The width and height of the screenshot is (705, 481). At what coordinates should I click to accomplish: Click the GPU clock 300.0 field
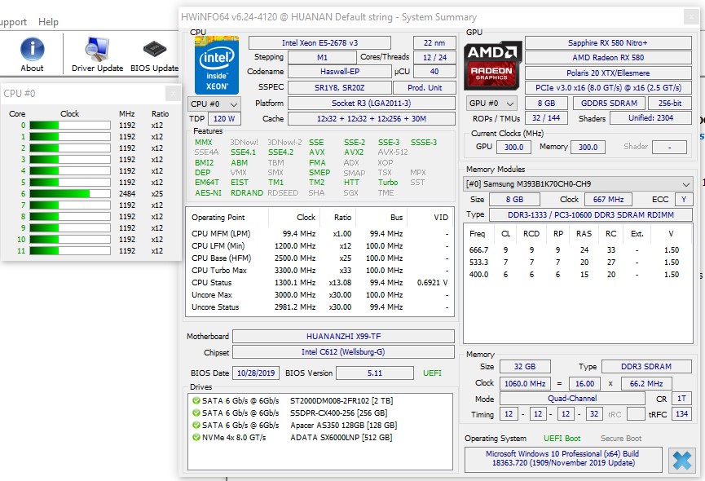click(513, 147)
